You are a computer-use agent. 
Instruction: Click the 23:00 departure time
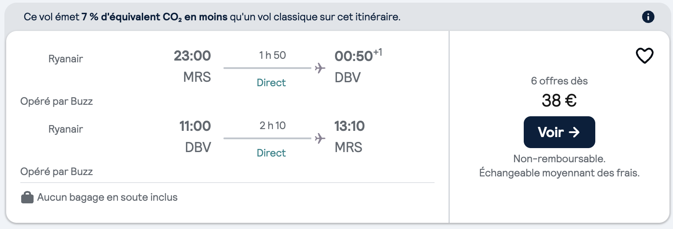pyautogui.click(x=192, y=56)
